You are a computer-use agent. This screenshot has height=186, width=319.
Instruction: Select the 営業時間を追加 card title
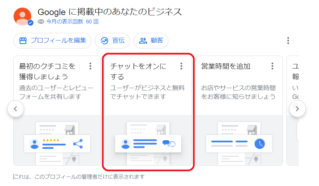click(226, 66)
